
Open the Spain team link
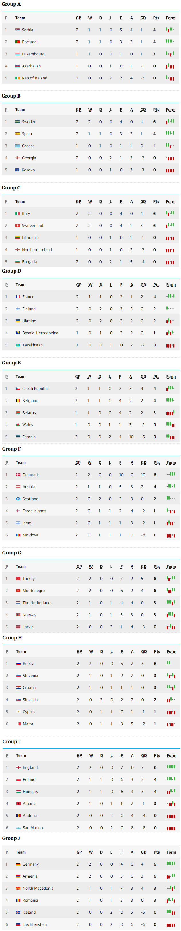27,134
